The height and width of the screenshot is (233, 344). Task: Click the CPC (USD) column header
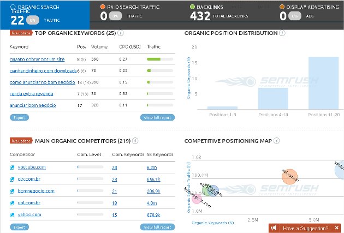point(130,47)
